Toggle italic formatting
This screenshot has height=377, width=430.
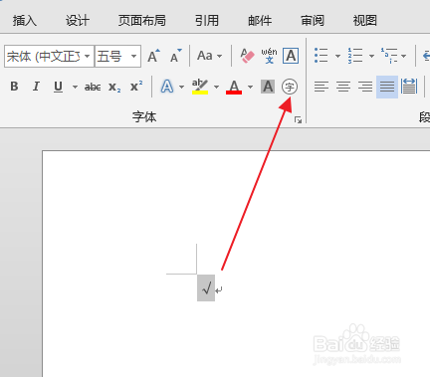(36, 87)
